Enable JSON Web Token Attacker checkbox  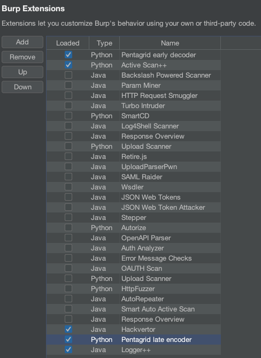coord(68,207)
